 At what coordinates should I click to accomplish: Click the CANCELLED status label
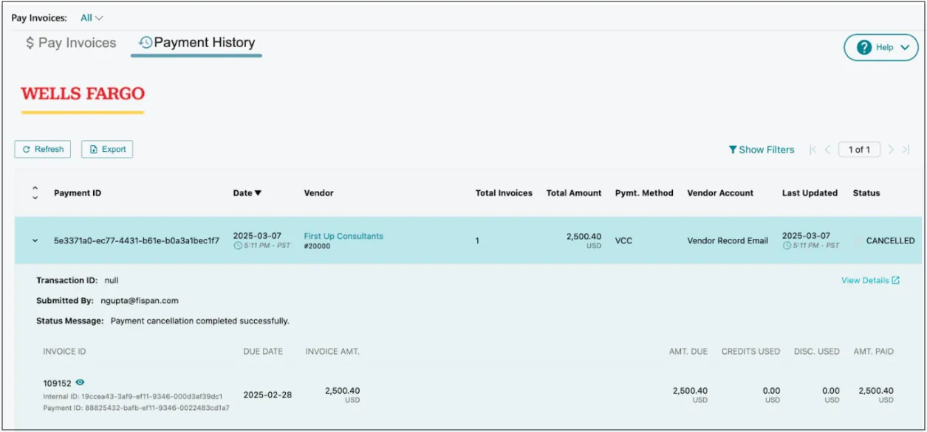[x=890, y=240]
